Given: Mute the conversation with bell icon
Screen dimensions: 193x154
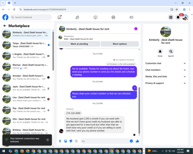Looking at the screenshot, I should click(160, 52).
